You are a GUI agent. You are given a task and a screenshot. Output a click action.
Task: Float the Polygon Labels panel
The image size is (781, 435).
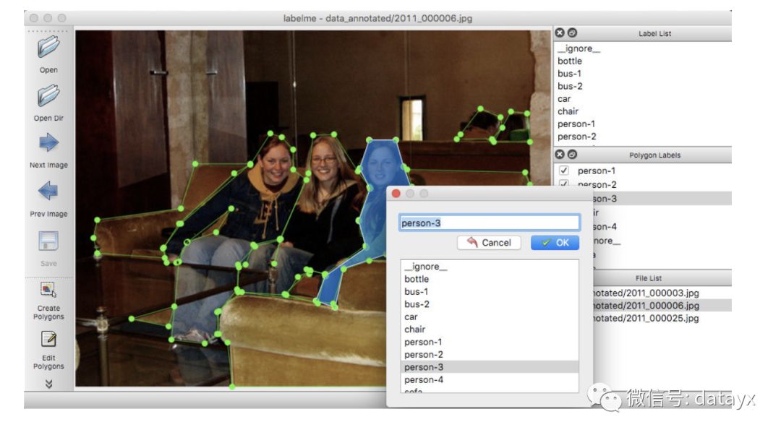pyautogui.click(x=572, y=155)
